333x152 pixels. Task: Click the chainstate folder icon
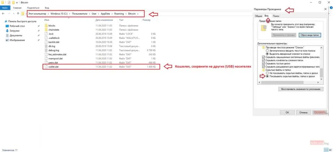tap(46, 30)
